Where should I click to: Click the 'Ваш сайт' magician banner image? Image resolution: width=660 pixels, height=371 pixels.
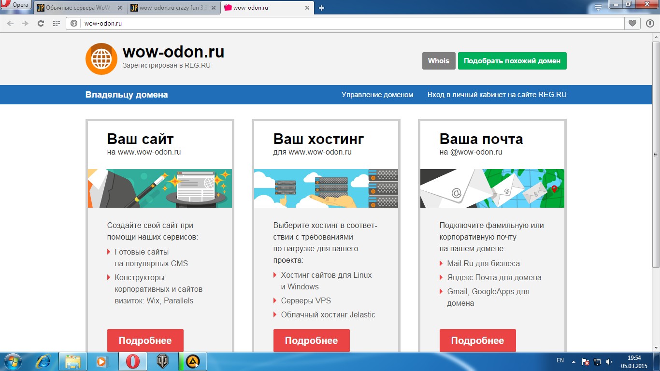160,188
